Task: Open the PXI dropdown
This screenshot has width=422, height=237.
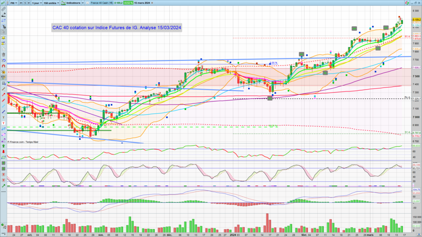Action: (x=14, y=3)
